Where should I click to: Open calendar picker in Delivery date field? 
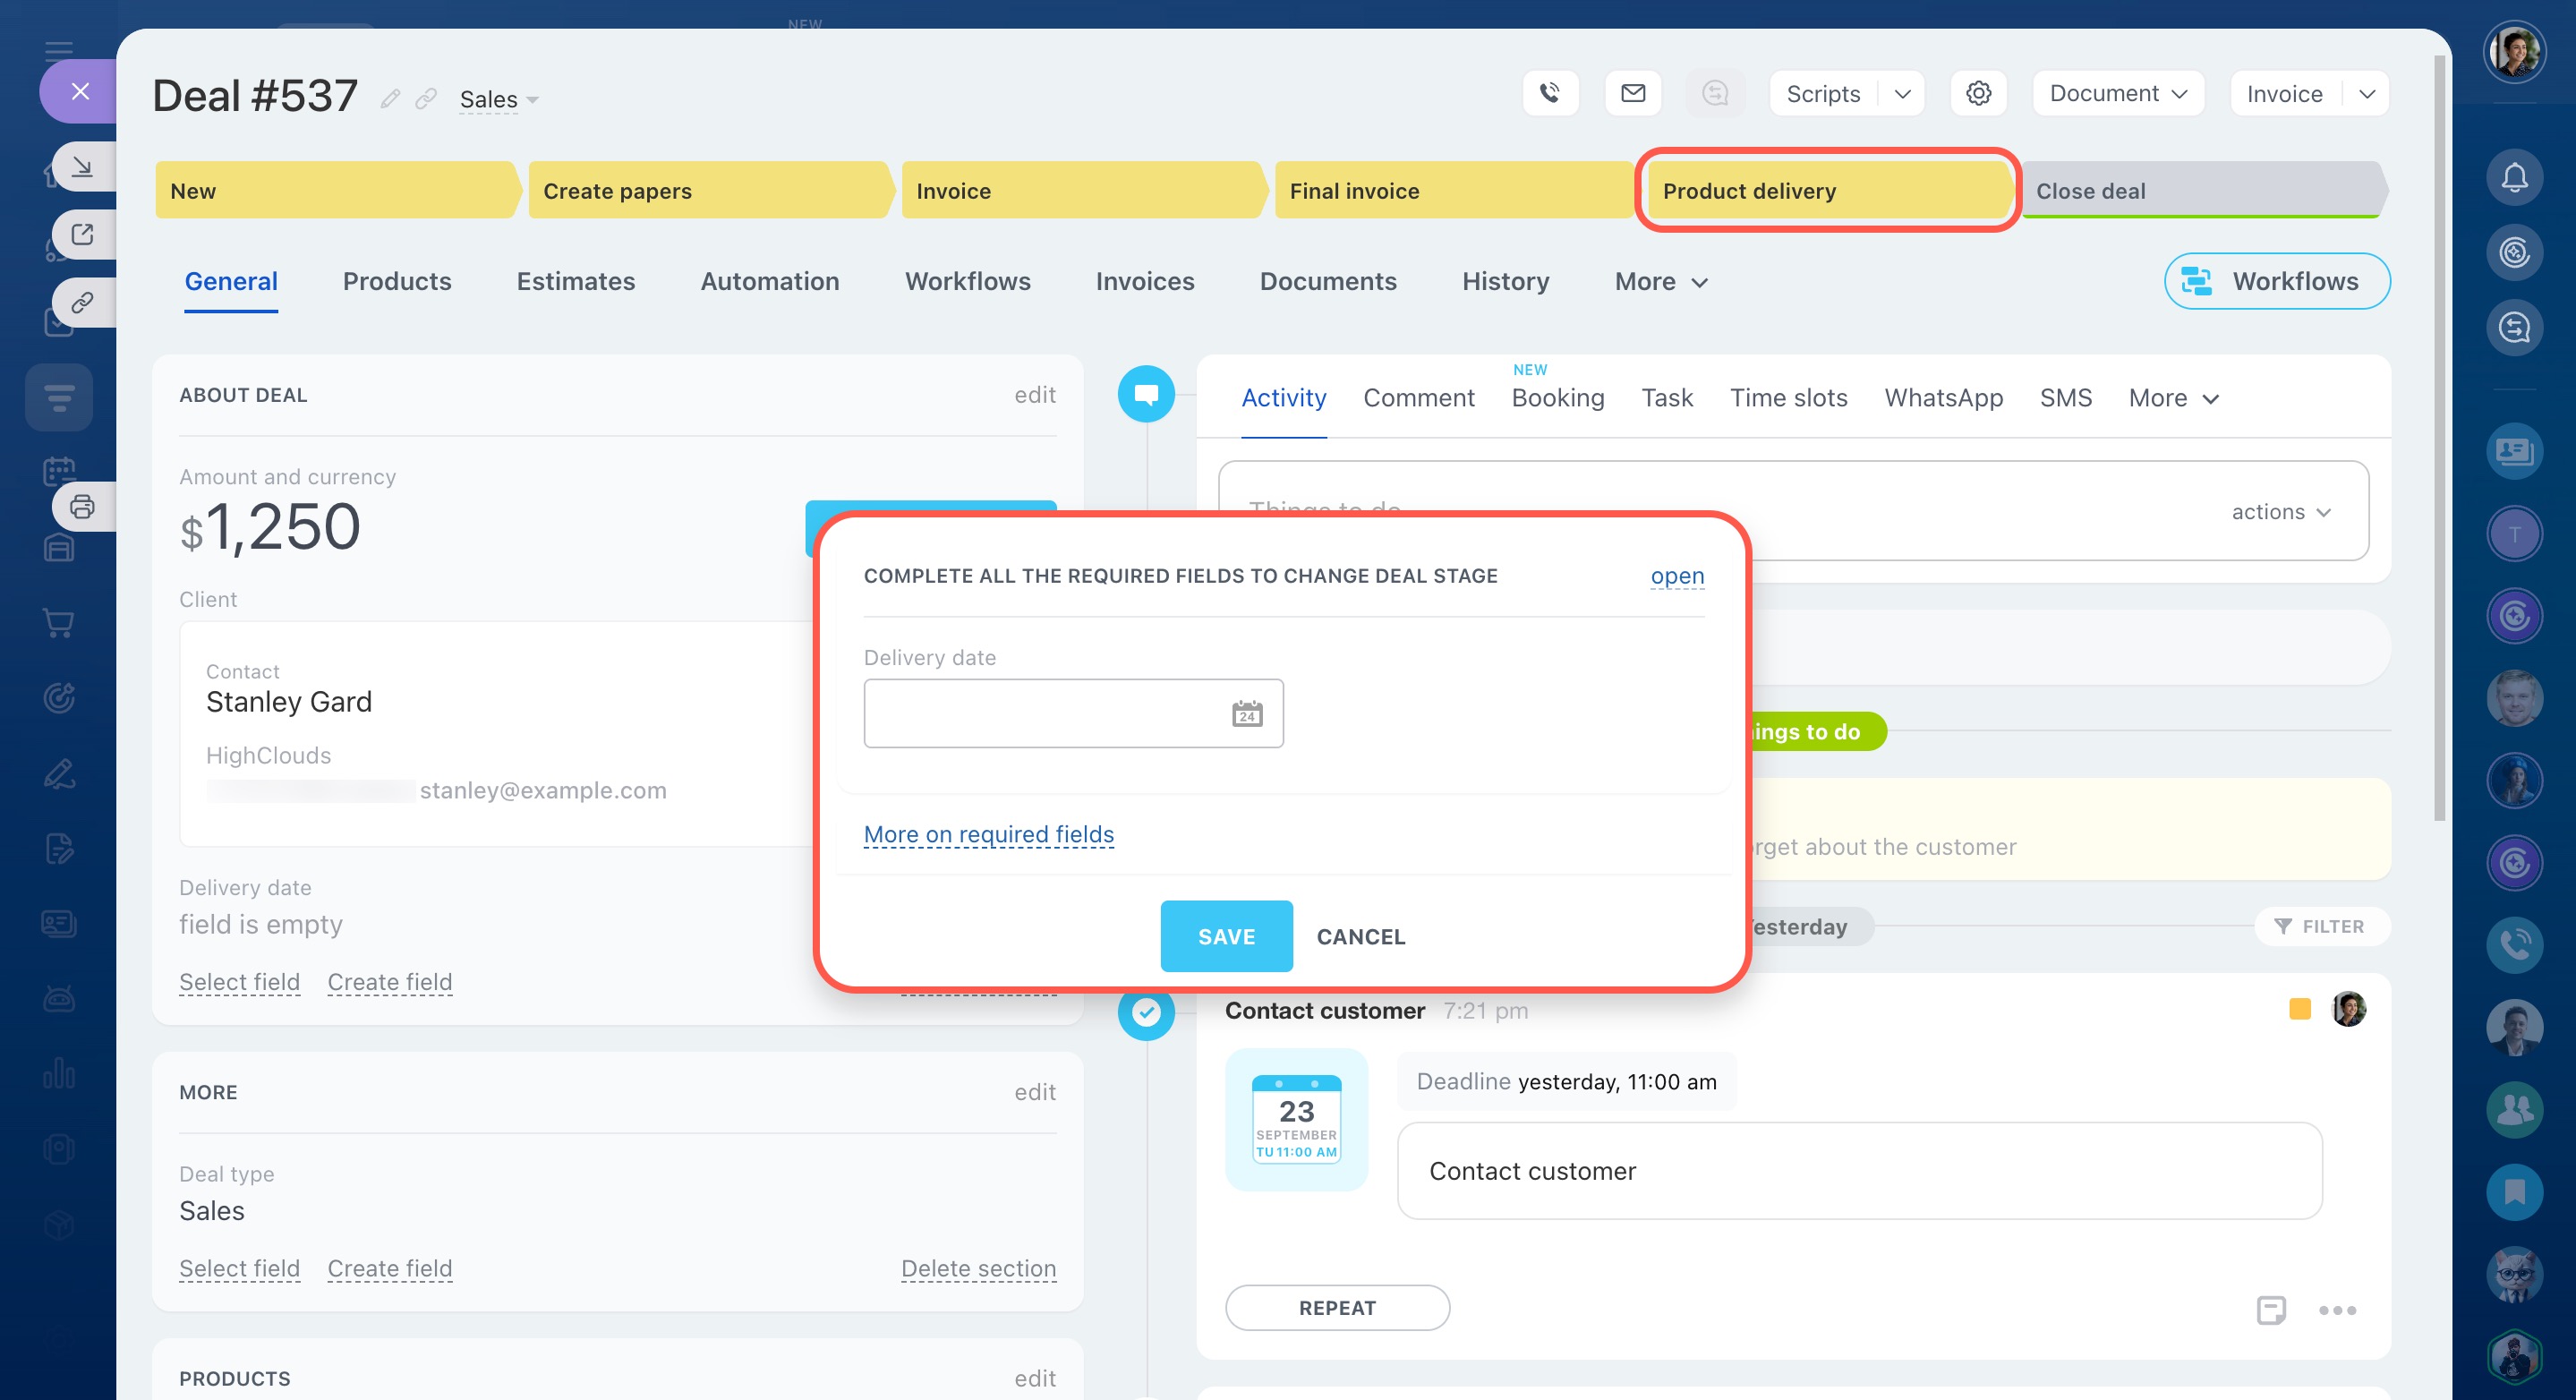(1246, 714)
